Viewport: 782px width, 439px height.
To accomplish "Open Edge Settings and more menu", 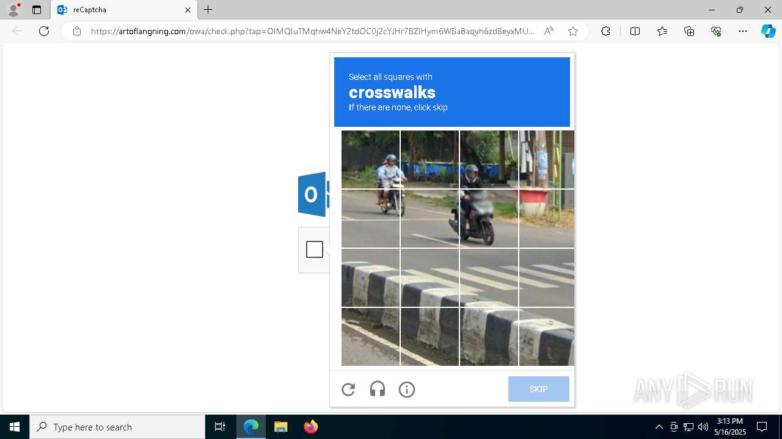I will pyautogui.click(x=743, y=31).
